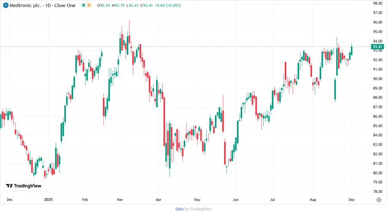Click the close value C93.41
The height and width of the screenshot is (214, 387).
tap(147, 6)
